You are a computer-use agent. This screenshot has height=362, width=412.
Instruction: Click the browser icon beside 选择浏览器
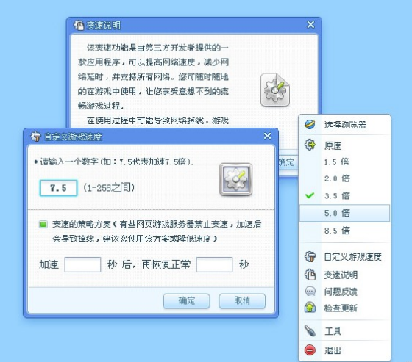pos(310,124)
